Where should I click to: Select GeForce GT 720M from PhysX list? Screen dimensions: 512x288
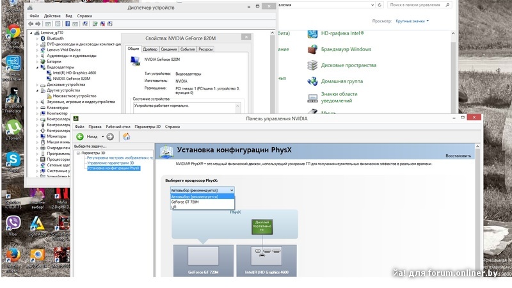(x=202, y=202)
